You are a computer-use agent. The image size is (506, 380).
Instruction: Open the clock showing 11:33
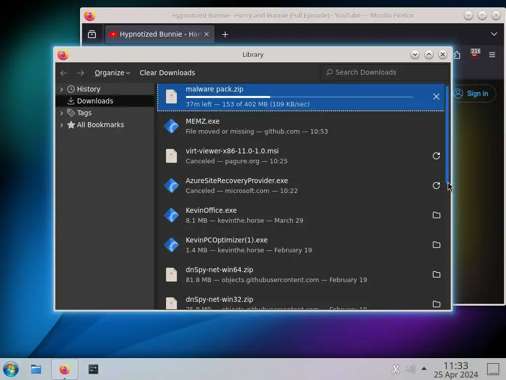click(x=456, y=370)
